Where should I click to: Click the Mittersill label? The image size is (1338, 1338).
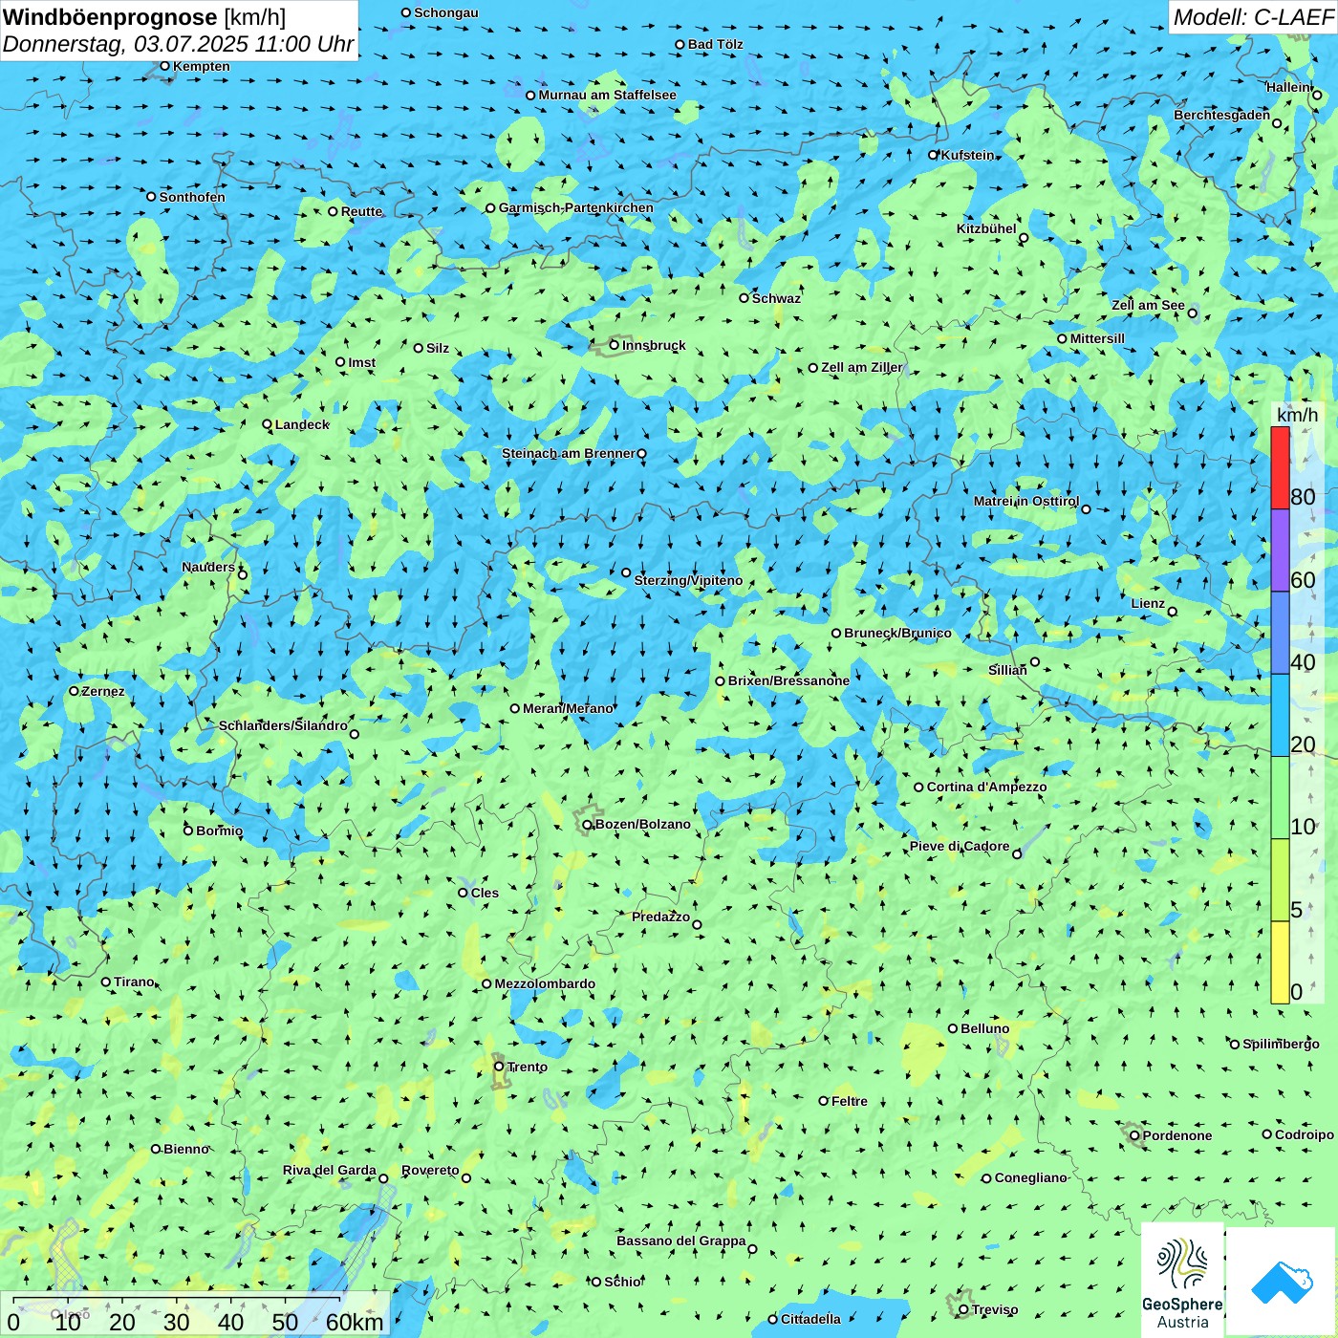[x=1097, y=338]
